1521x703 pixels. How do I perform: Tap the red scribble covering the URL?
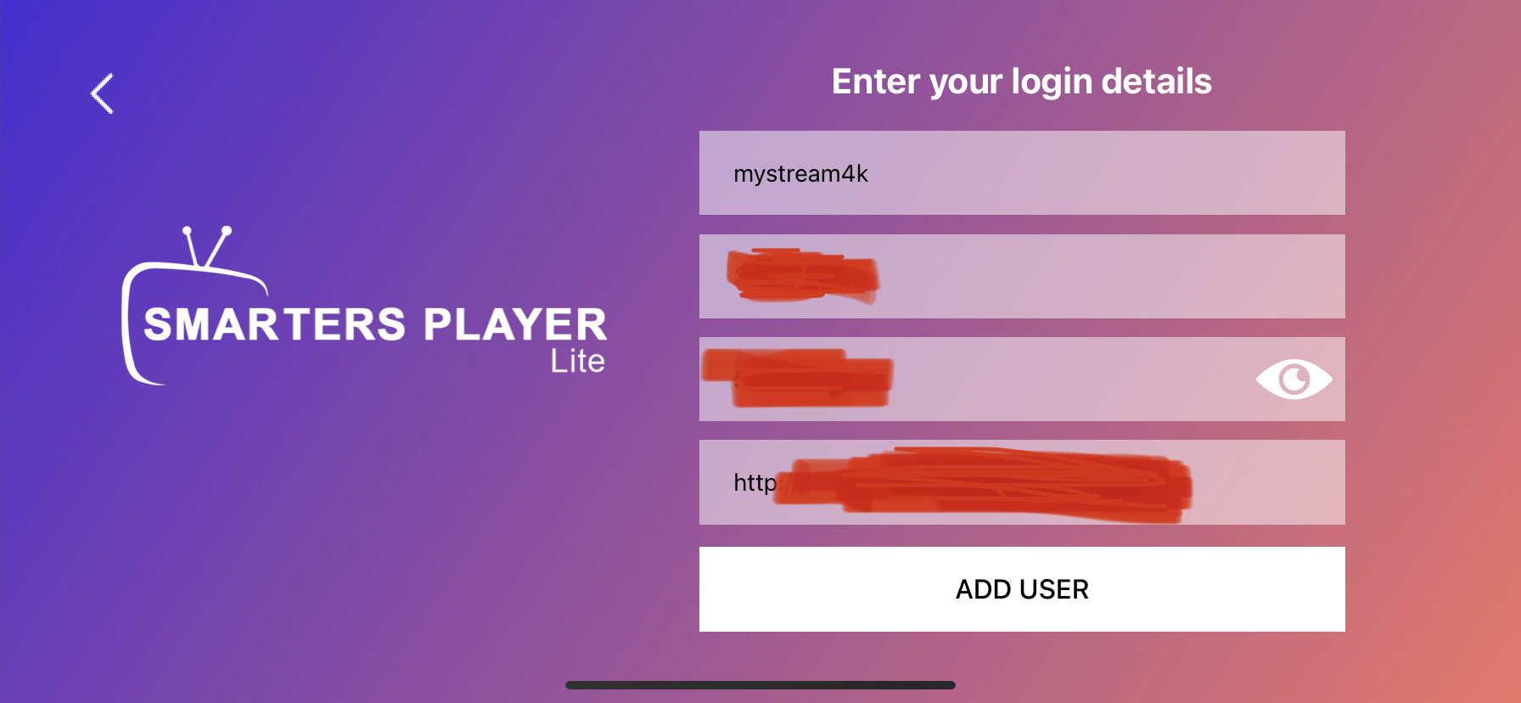985,485
